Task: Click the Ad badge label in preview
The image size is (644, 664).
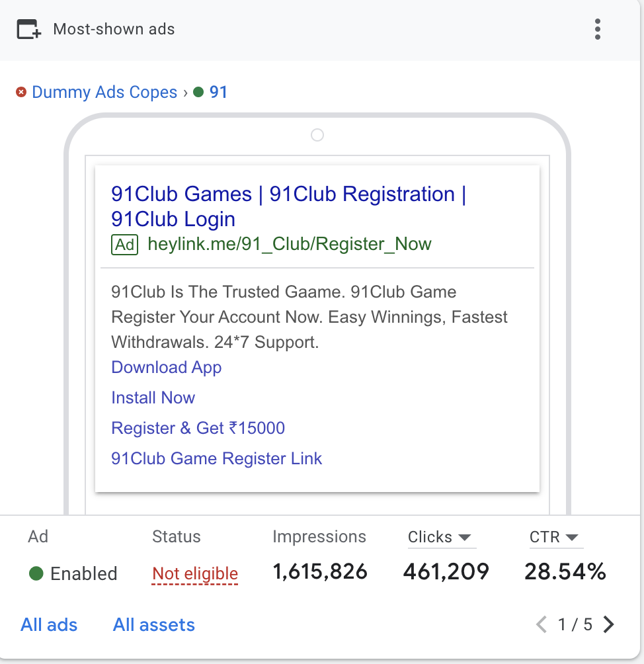Action: point(124,245)
